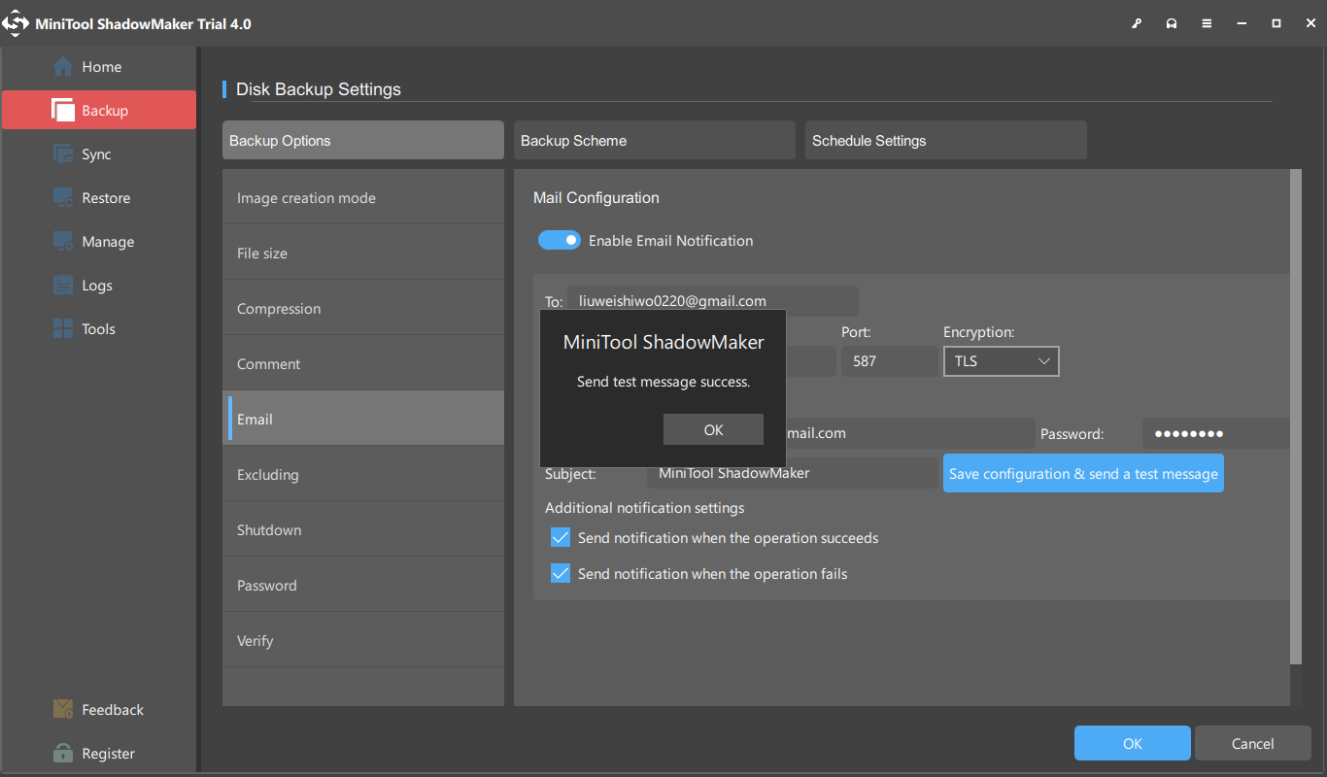1327x777 pixels.
Task: Click the To email address field
Action: (713, 300)
